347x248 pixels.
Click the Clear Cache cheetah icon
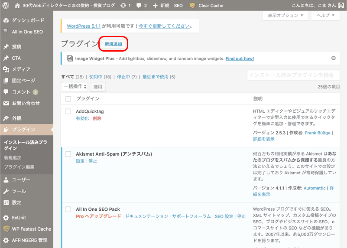point(192,6)
